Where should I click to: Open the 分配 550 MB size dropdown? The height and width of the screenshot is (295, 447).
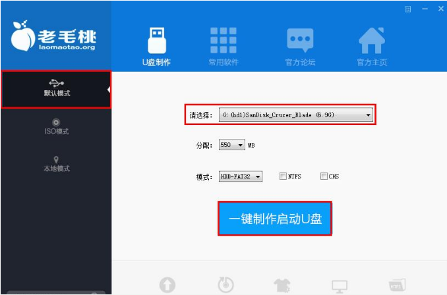pos(232,145)
